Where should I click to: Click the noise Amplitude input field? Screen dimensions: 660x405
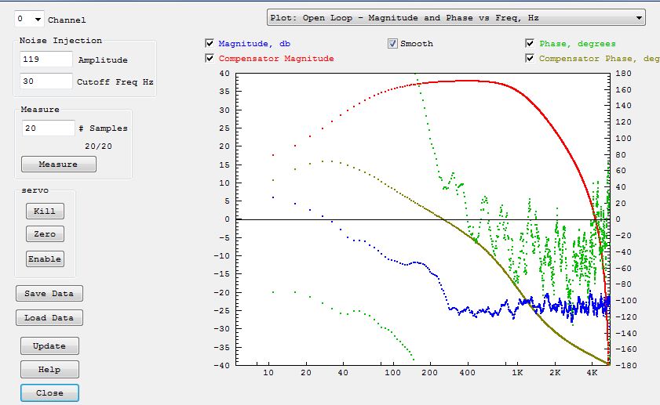(47, 60)
